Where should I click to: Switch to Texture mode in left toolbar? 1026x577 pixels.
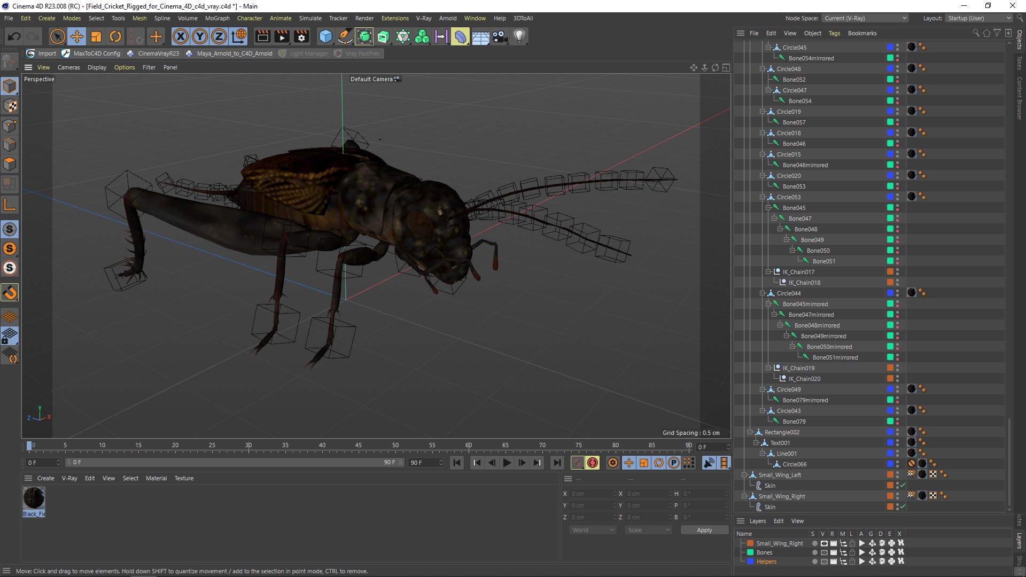pyautogui.click(x=10, y=106)
